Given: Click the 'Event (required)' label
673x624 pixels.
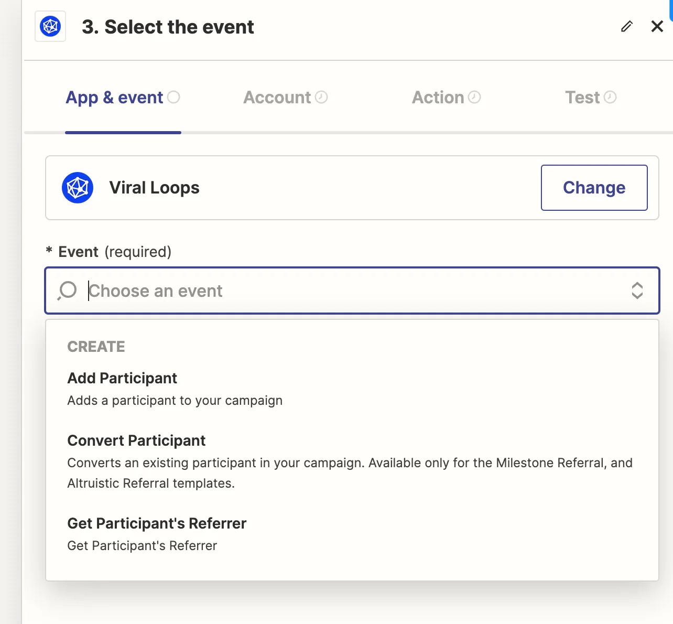Looking at the screenshot, I should click(109, 252).
